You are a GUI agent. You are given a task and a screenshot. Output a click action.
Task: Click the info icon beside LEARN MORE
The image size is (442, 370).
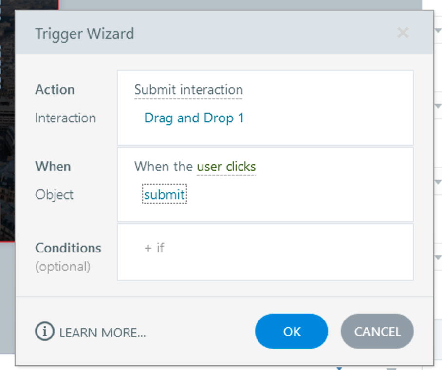click(44, 332)
